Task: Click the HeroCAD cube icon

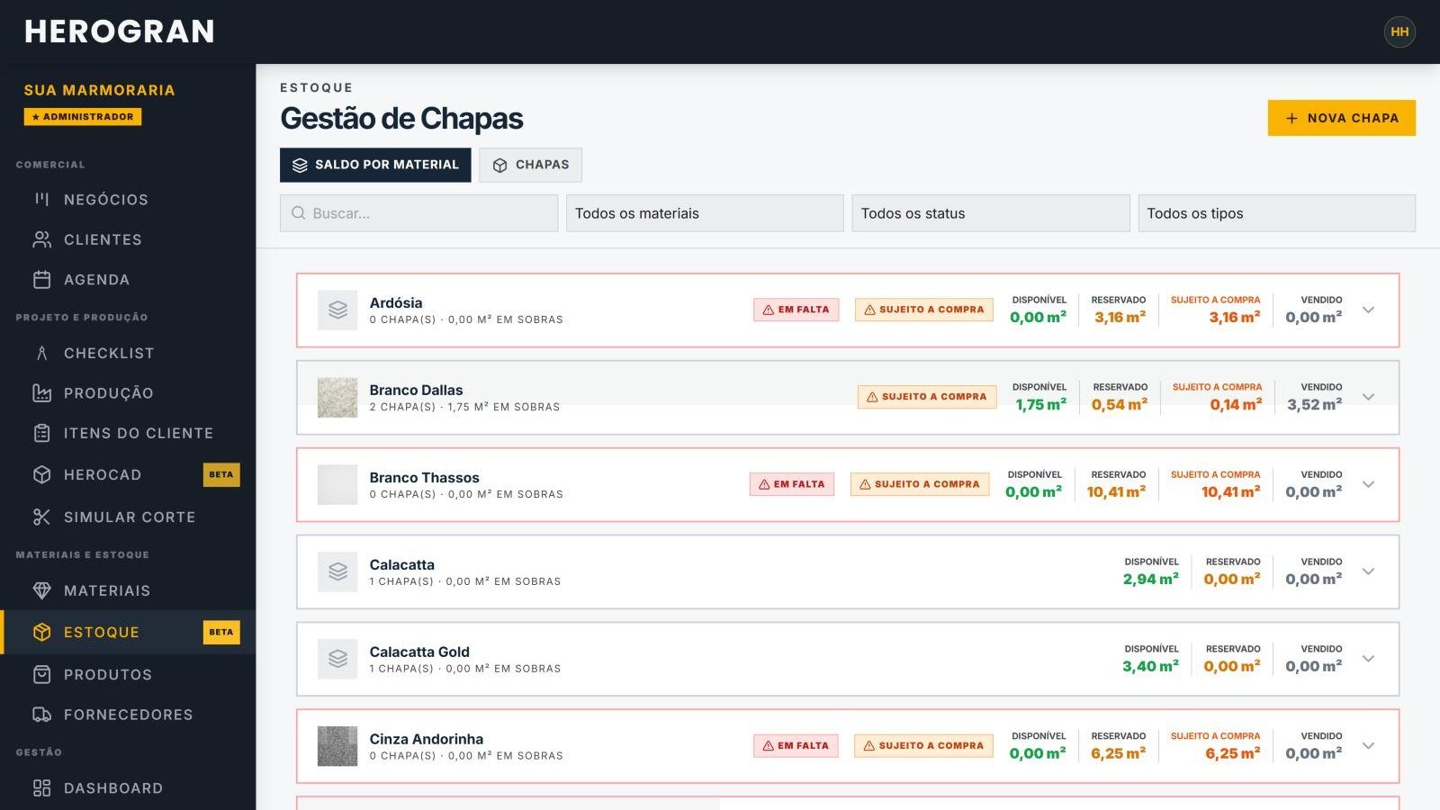Action: (x=41, y=474)
